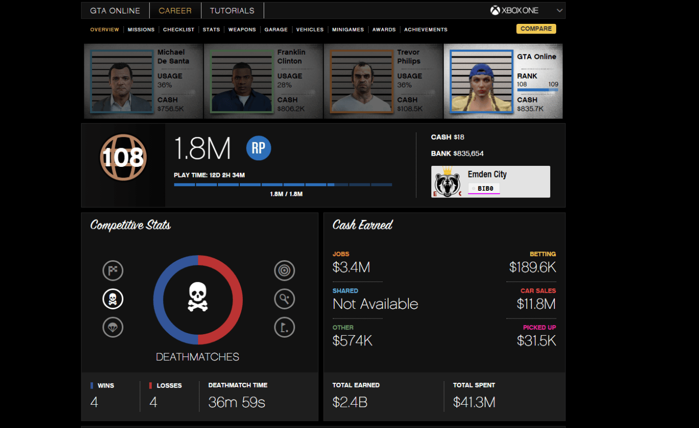Screen dimensions: 699x428
Task: Select the Michael De Santa character card
Action: (144, 81)
